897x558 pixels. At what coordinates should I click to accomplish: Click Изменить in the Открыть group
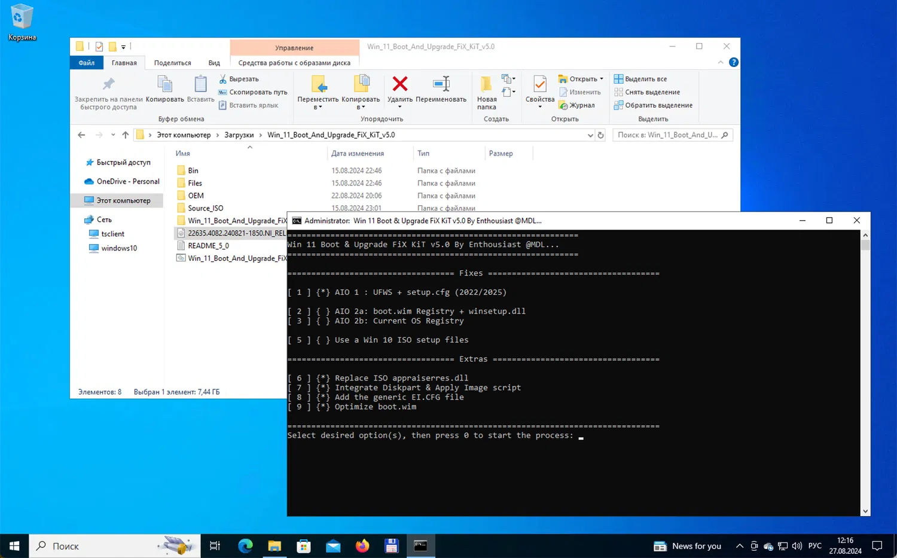[x=579, y=92]
